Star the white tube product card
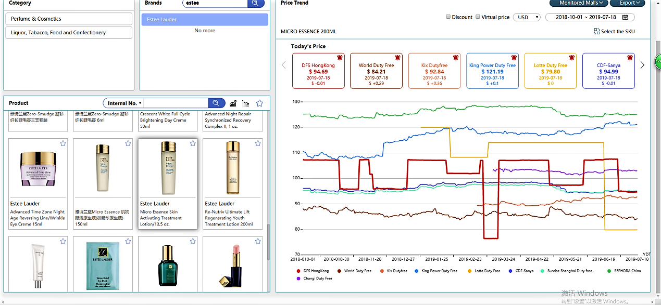The image size is (661, 305). click(x=63, y=241)
